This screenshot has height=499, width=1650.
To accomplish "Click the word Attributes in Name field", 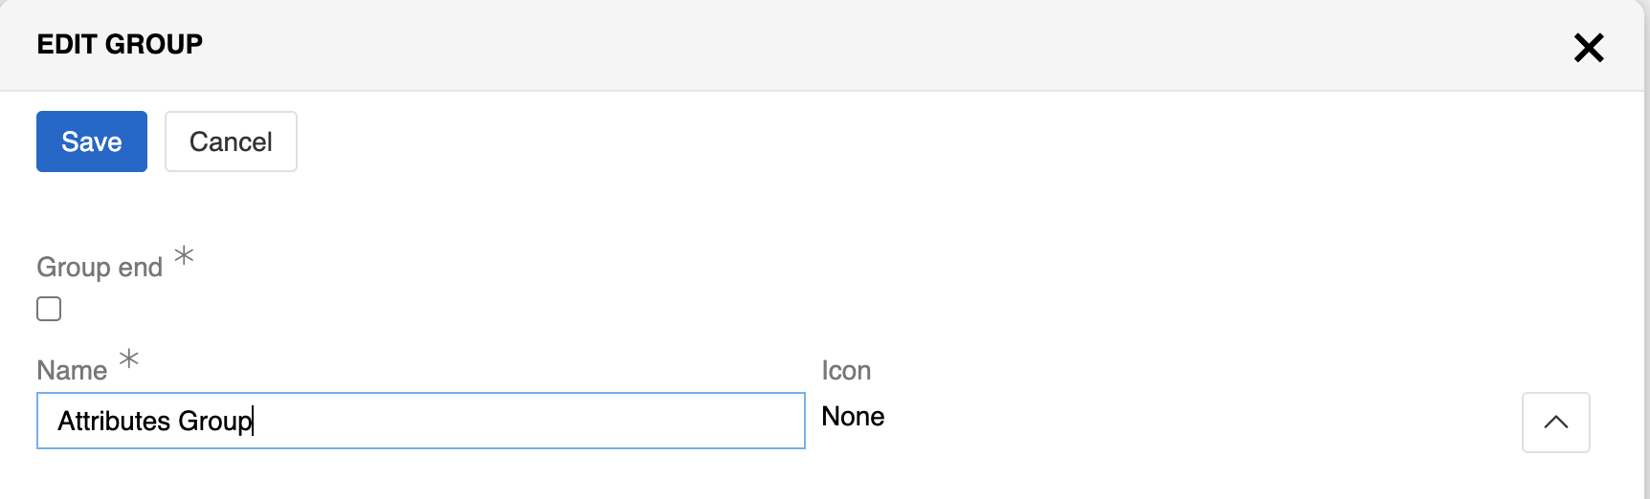I will pos(114,421).
